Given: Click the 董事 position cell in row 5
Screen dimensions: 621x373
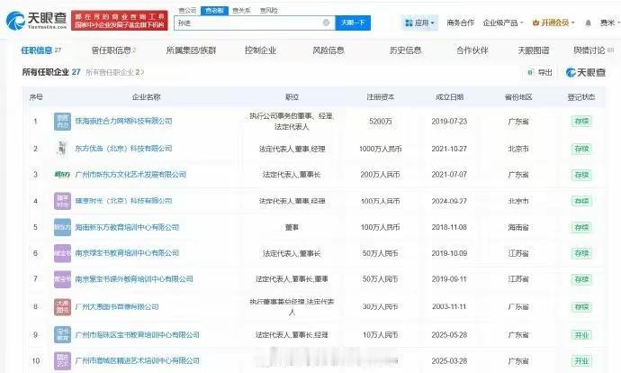Looking at the screenshot, I should coord(292,227).
